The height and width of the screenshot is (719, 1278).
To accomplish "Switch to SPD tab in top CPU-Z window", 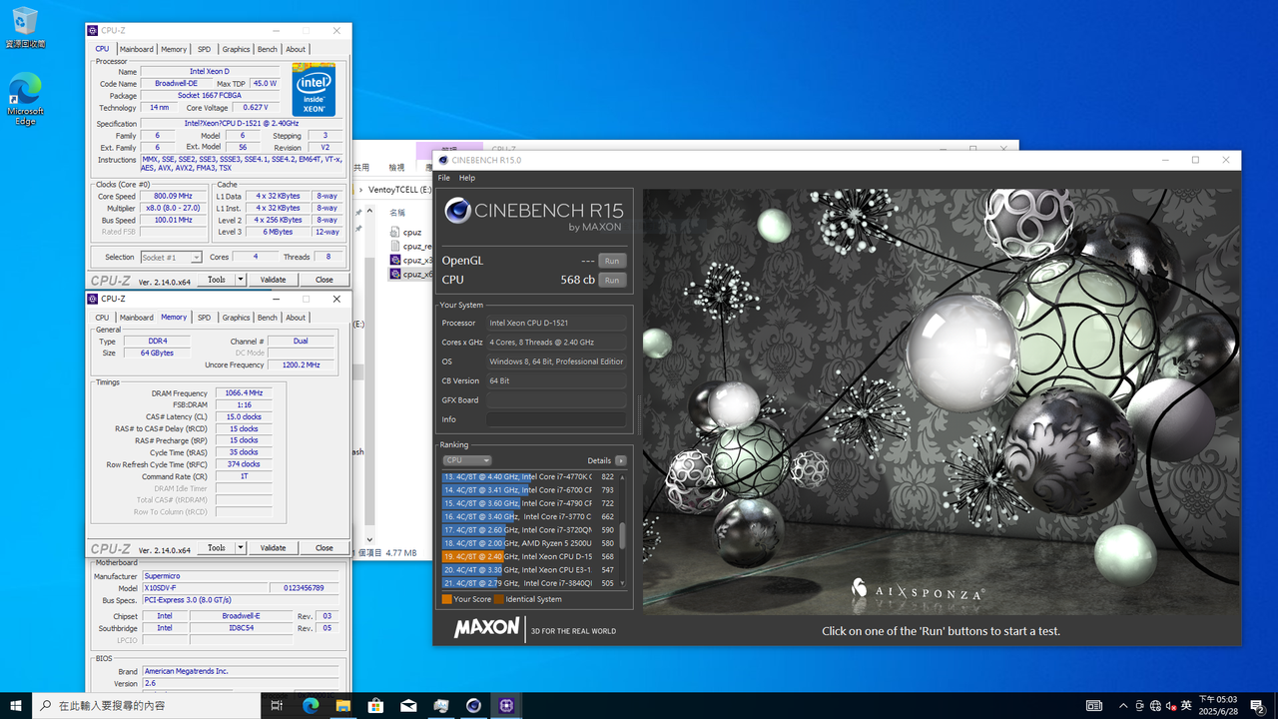I will (204, 49).
